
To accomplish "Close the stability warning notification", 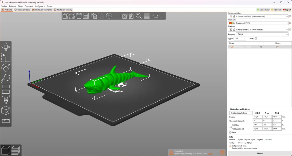I will (222, 152).
